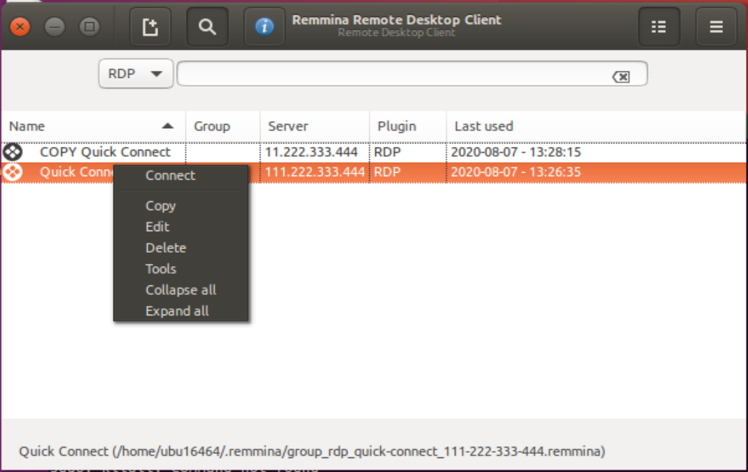This screenshot has width=748, height=472.
Task: Toggle the search bar magnifier icon
Action: (x=207, y=27)
